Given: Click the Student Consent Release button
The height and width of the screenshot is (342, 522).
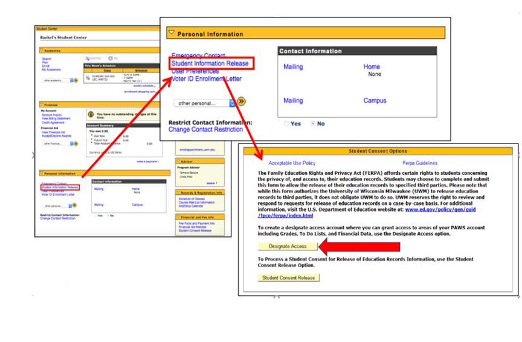Looking at the screenshot, I should point(288,278).
